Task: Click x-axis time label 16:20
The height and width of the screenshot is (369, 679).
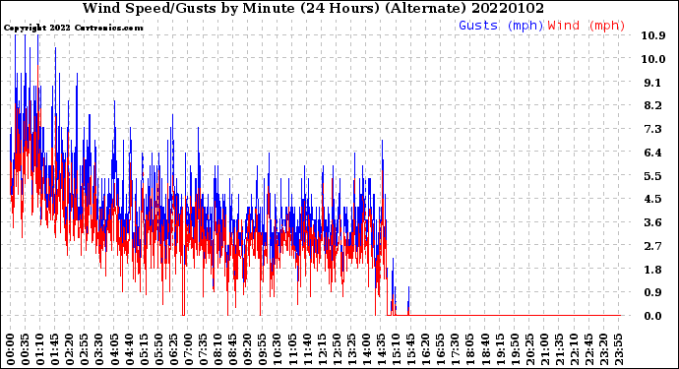Action: click(x=425, y=349)
